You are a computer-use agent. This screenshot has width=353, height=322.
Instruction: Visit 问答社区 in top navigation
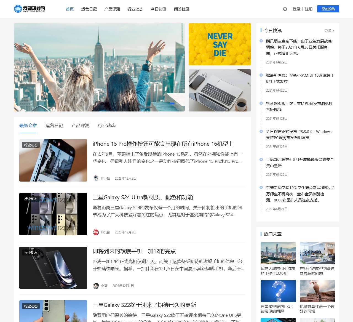(182, 9)
